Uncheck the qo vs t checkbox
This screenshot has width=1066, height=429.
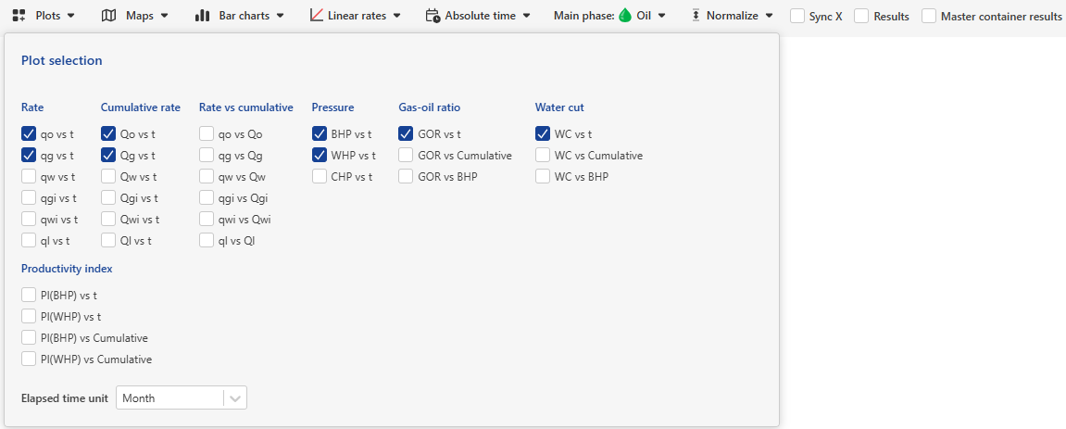pos(29,134)
